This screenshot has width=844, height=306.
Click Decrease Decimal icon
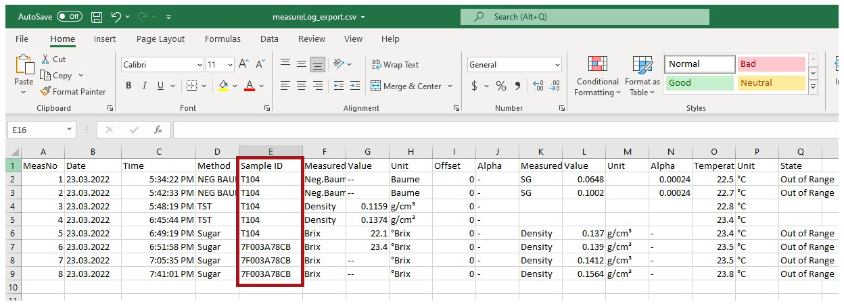(555, 86)
